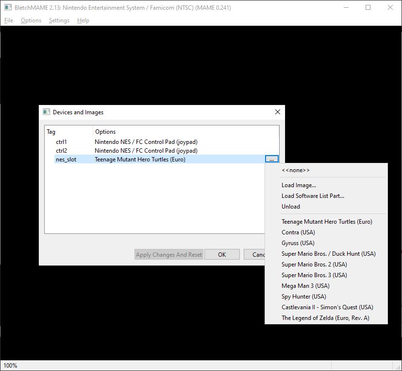Screen dimensions: 402x371
Task: Click the nes_slot ellipsis browse button
Action: click(272, 159)
